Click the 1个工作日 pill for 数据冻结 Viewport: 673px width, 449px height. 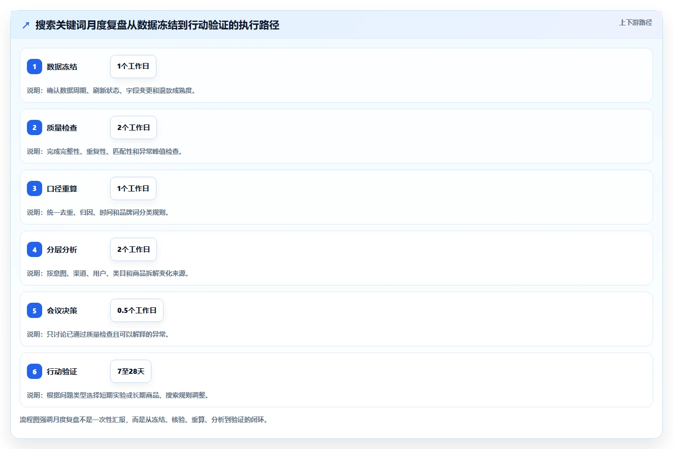(133, 67)
